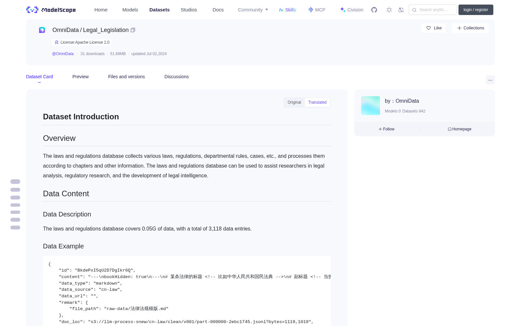Screen dimensions: 521x326
Task: Switch card text to Original
Action: (x=294, y=102)
